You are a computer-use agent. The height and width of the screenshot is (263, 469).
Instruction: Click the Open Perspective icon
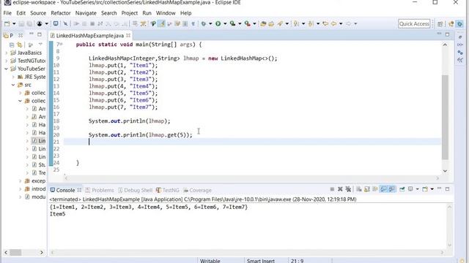tap(440, 24)
